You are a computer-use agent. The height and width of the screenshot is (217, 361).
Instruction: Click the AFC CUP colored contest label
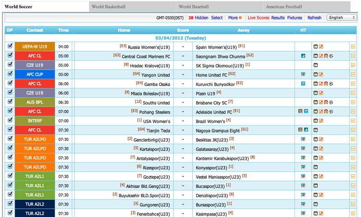point(35,75)
